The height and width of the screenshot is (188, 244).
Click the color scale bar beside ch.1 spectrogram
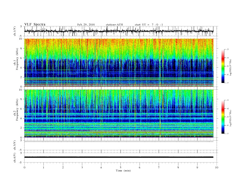(x=223, y=66)
